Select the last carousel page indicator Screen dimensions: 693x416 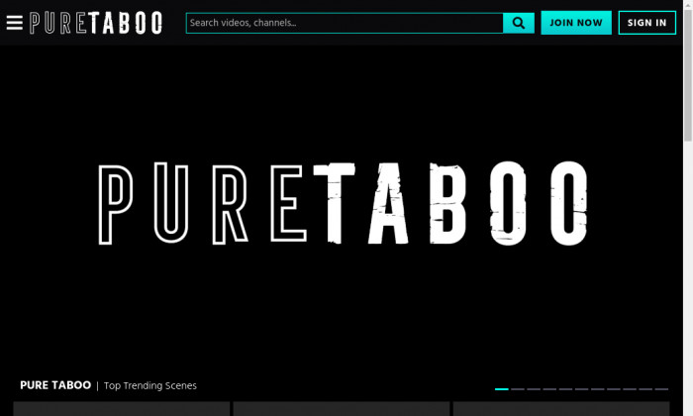click(x=661, y=389)
